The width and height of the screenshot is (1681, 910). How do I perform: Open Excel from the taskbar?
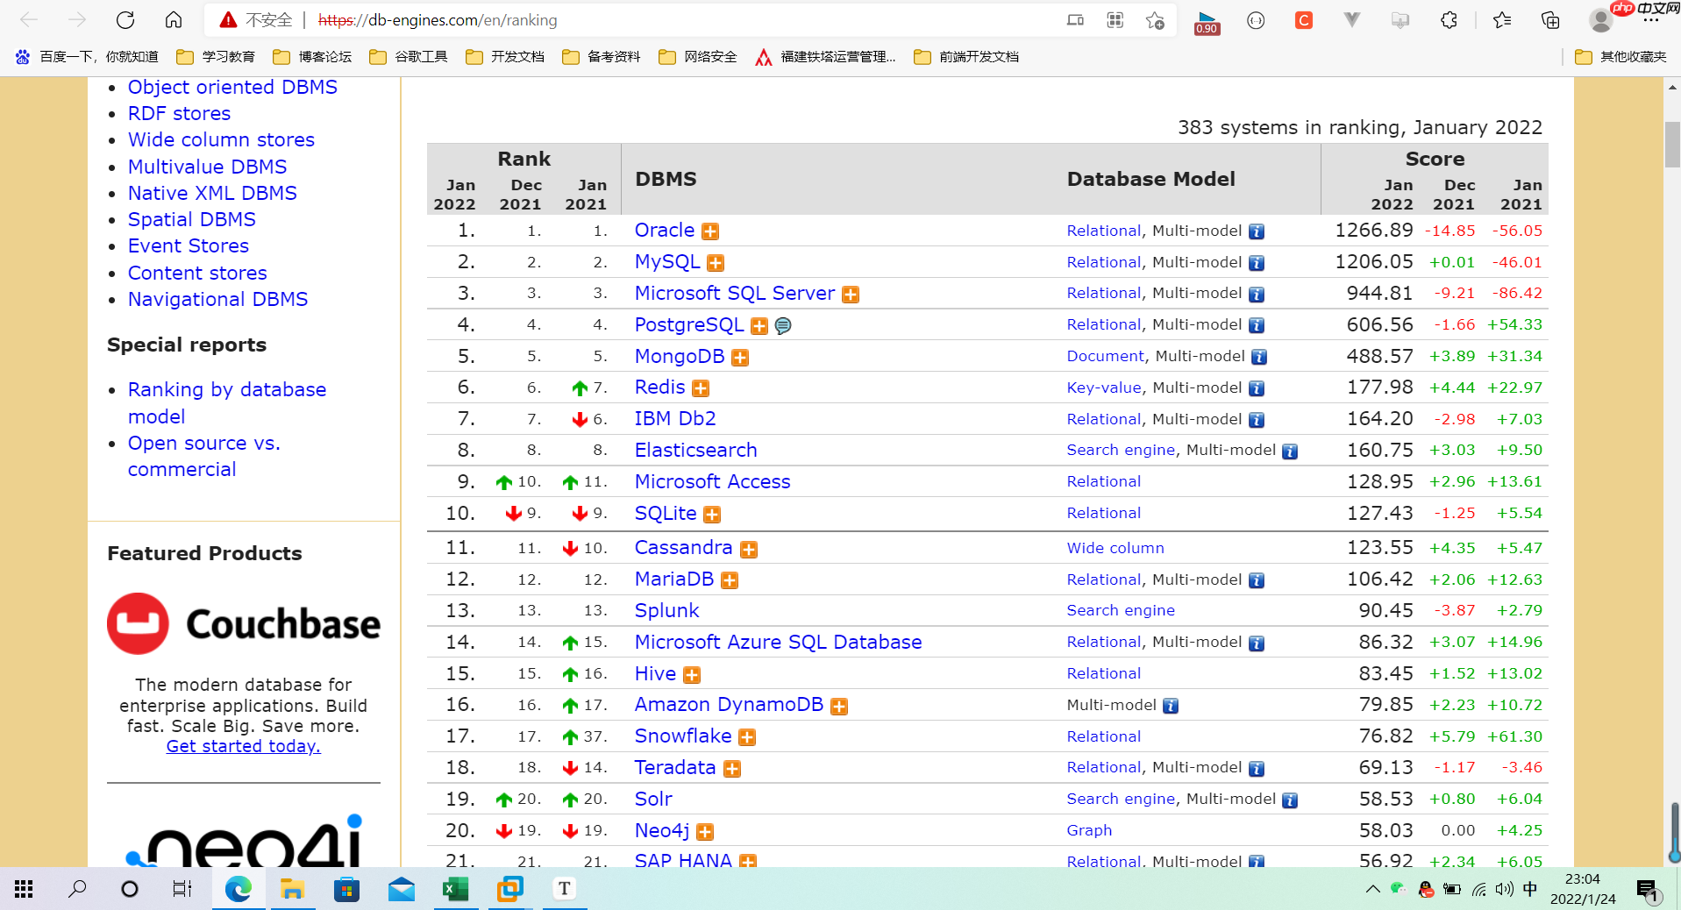tap(455, 889)
